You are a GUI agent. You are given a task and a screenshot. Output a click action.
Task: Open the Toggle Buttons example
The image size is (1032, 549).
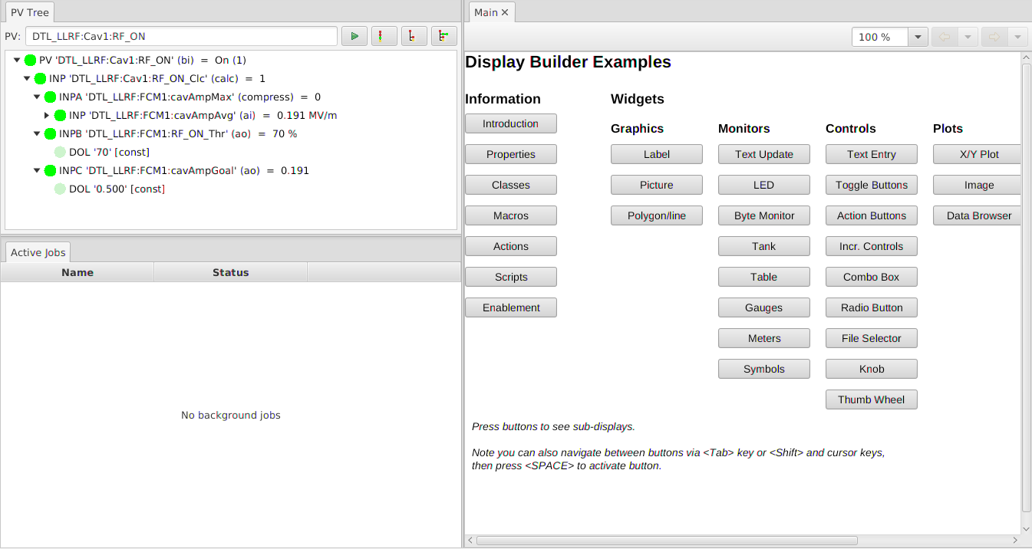click(871, 185)
